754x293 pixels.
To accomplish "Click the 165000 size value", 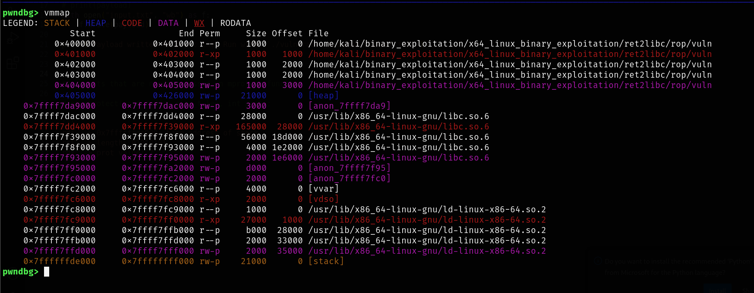I will click(x=251, y=127).
